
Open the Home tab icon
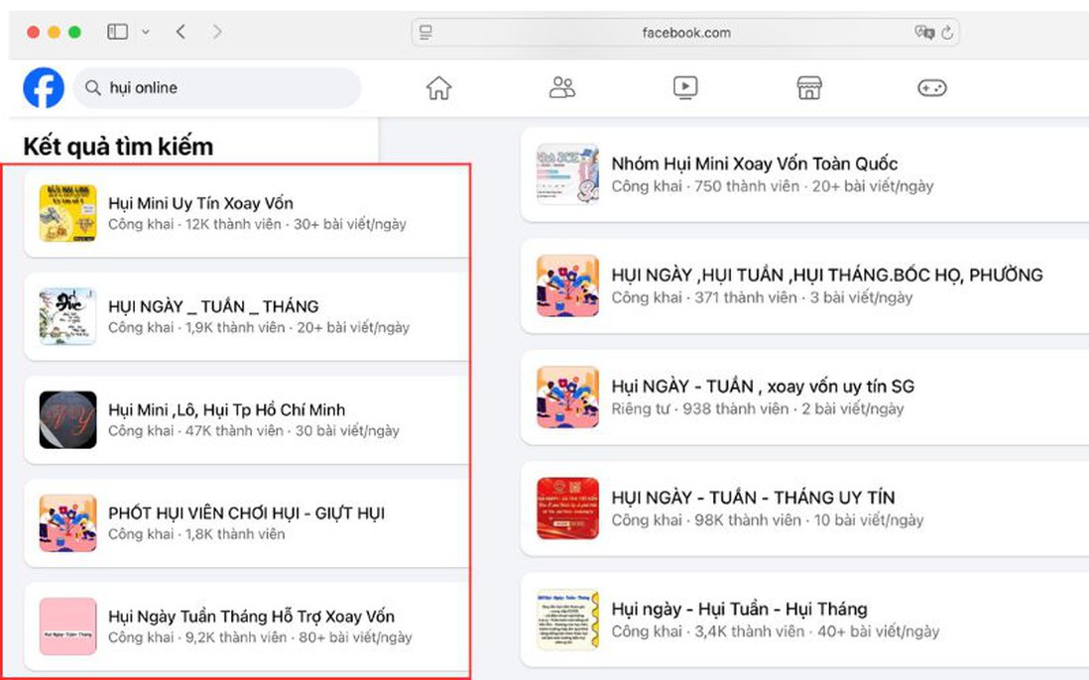438,88
